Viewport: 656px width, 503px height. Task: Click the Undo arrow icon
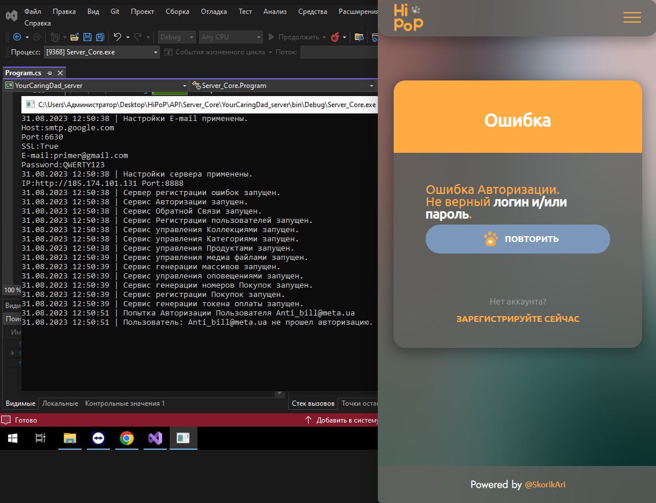click(x=117, y=37)
